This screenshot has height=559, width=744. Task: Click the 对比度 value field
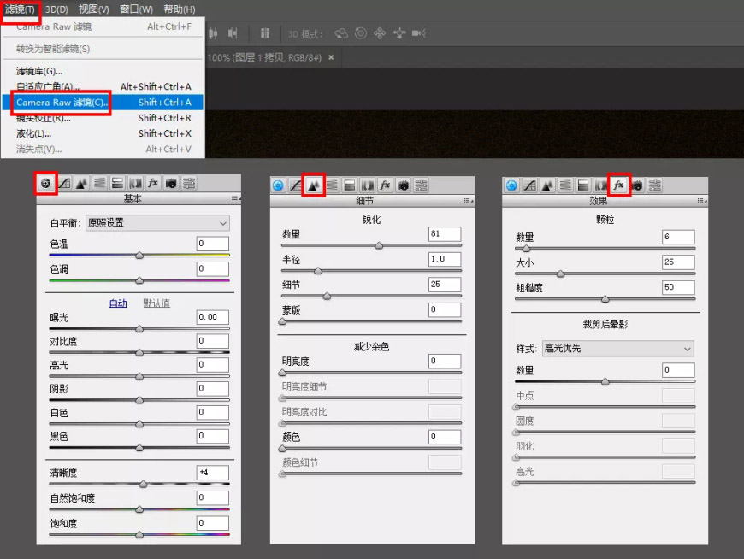[213, 341]
